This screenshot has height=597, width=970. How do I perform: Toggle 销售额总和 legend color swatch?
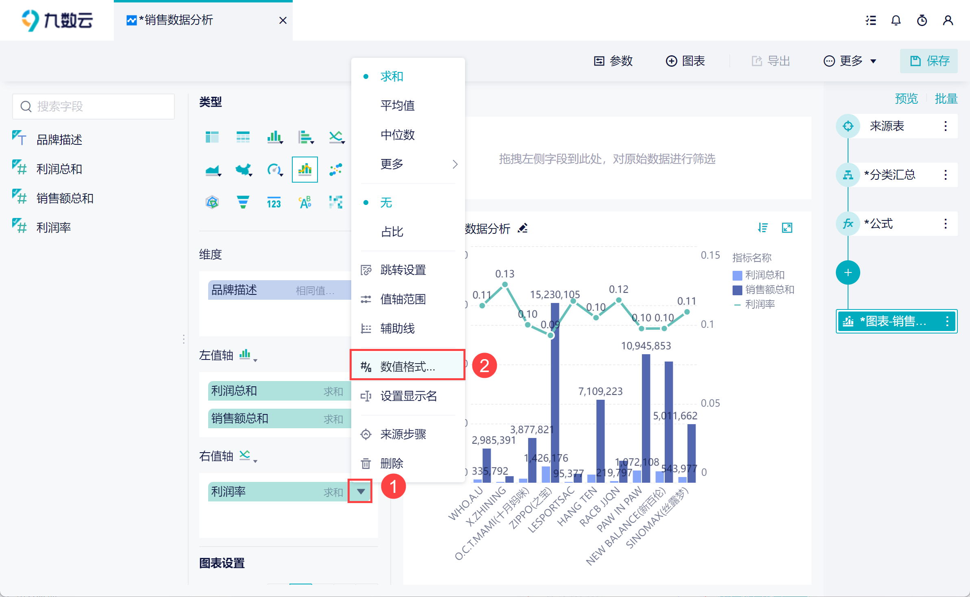click(737, 290)
